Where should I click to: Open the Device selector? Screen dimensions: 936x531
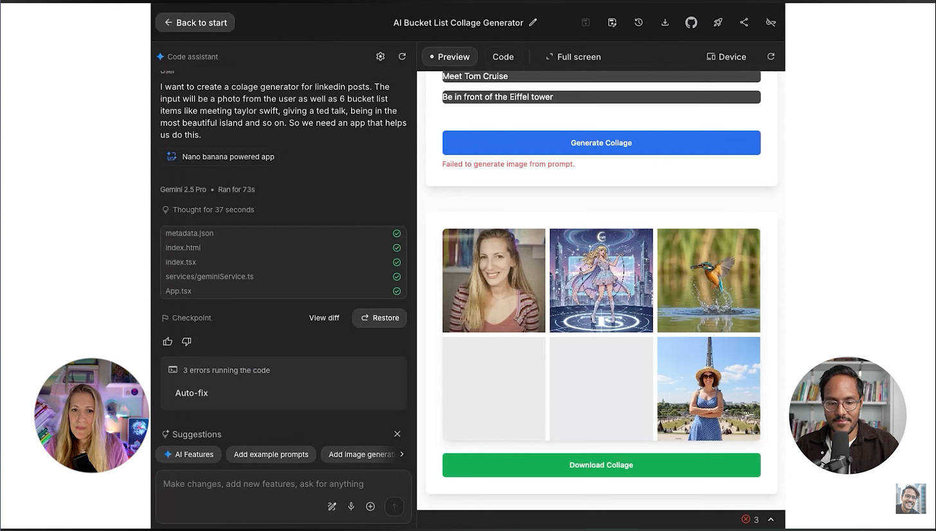[x=726, y=57]
